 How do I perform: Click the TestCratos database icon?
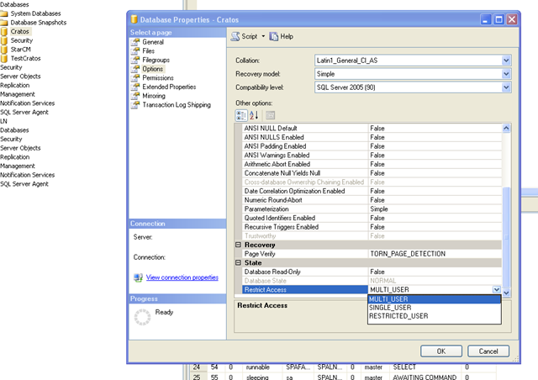click(3, 58)
